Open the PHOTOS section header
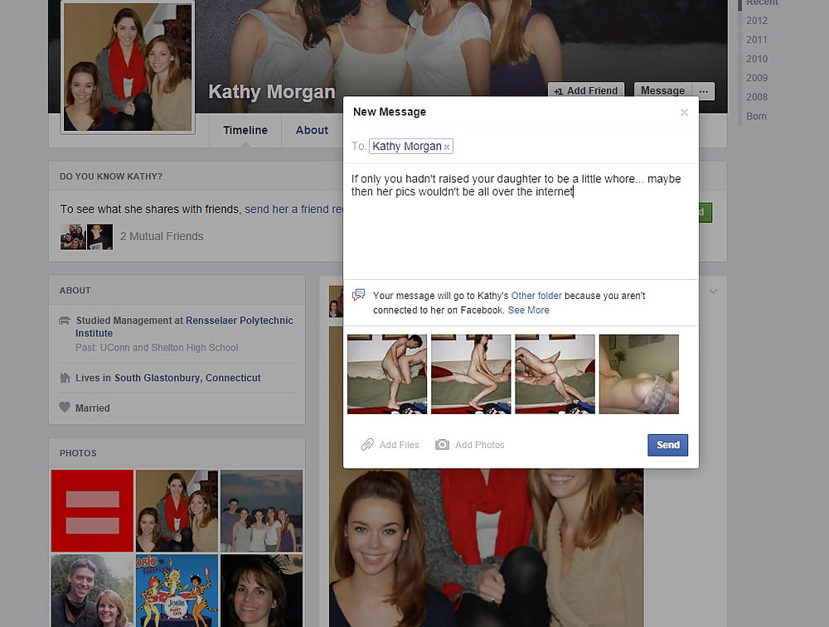This screenshot has width=829, height=627. [78, 453]
